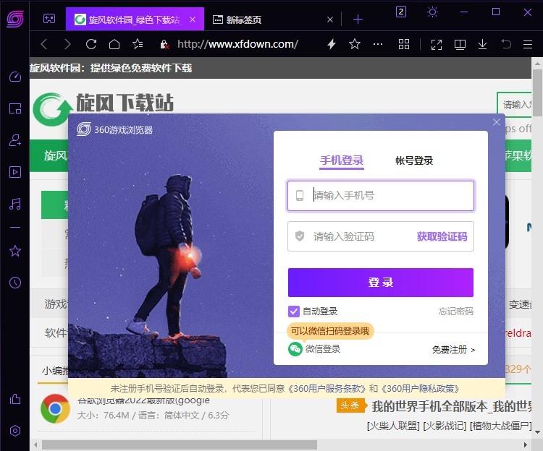Close the 360 login dialog
This screenshot has width=543, height=451.
[496, 122]
